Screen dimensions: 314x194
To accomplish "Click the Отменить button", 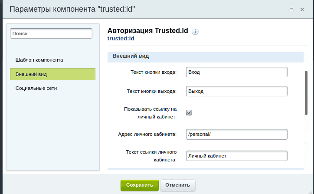I will (x=178, y=185).
